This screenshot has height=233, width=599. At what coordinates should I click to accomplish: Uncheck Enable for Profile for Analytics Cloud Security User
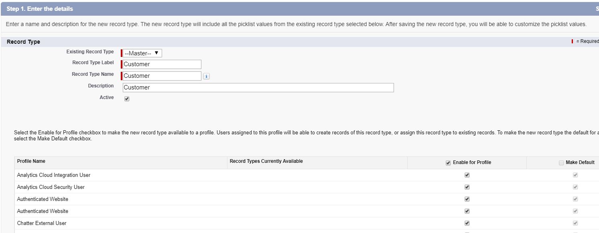tap(467, 187)
